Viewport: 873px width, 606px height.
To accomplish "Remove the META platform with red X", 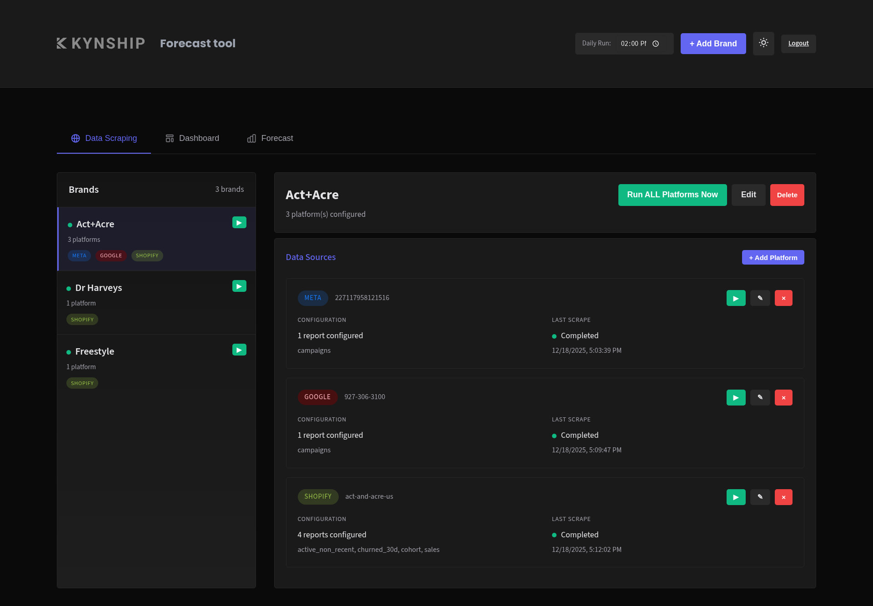I will pos(783,298).
